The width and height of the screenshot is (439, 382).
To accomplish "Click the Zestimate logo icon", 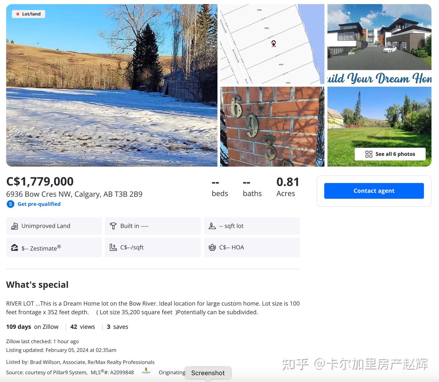I will pyautogui.click(x=14, y=247).
